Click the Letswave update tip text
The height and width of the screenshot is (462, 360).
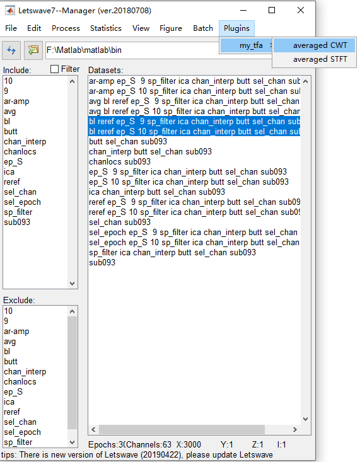pos(137,454)
